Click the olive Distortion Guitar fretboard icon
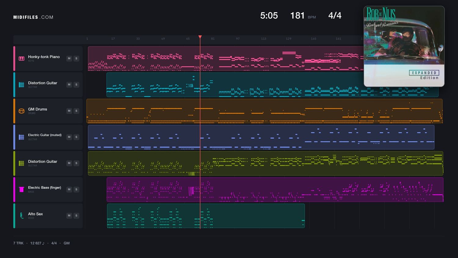 click(21, 163)
